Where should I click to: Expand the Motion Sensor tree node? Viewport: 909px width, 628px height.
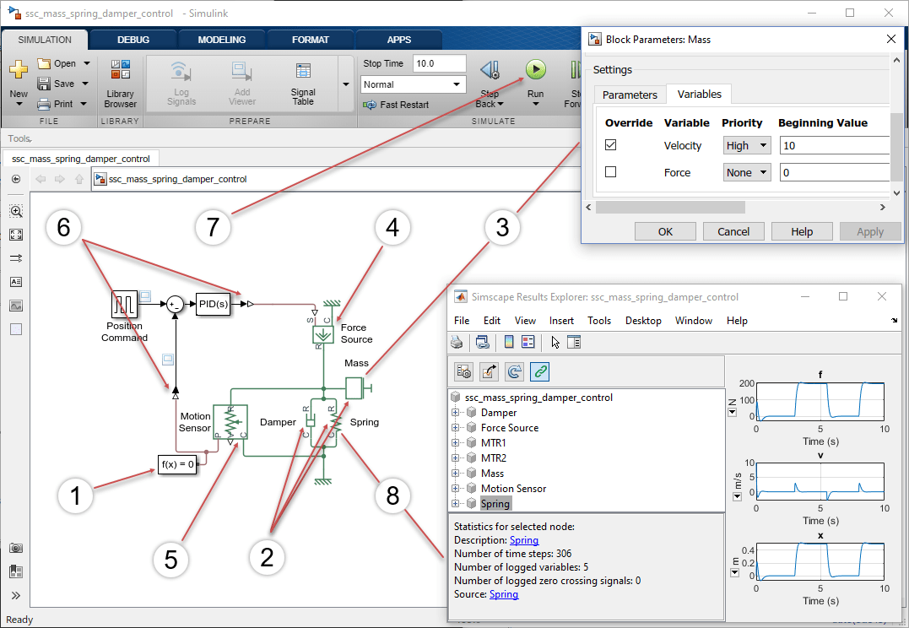click(x=455, y=489)
